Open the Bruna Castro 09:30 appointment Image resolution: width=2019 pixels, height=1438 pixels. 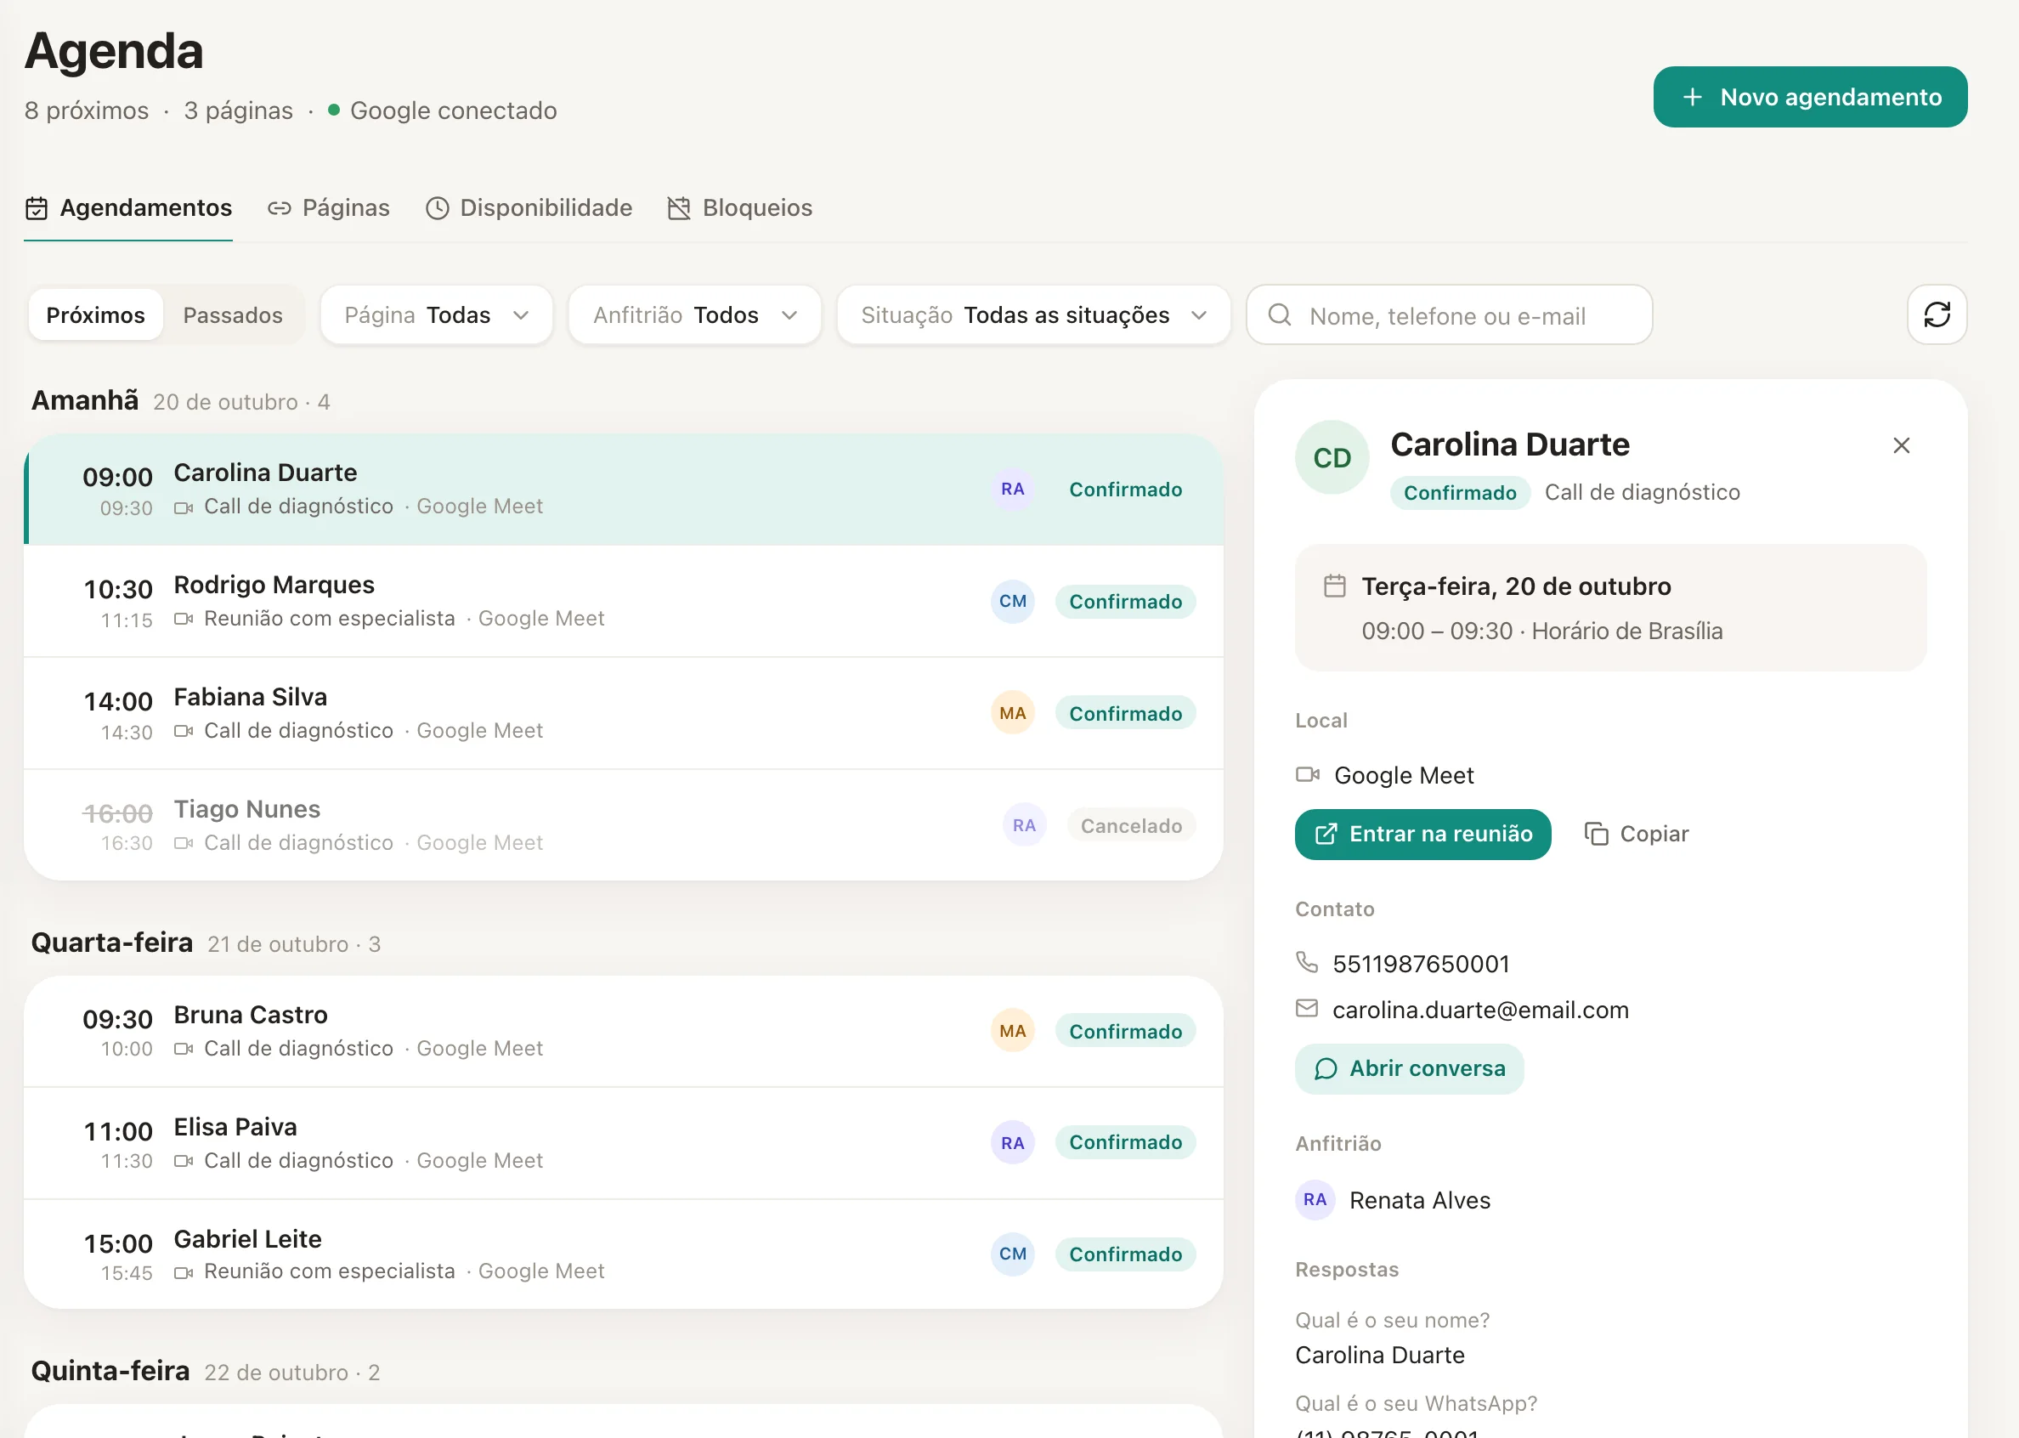[623, 1031]
